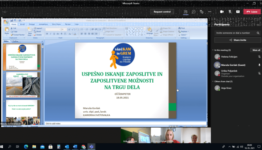Click the Share content icon
Viewport: 262px width, 150px height.
(238, 12)
